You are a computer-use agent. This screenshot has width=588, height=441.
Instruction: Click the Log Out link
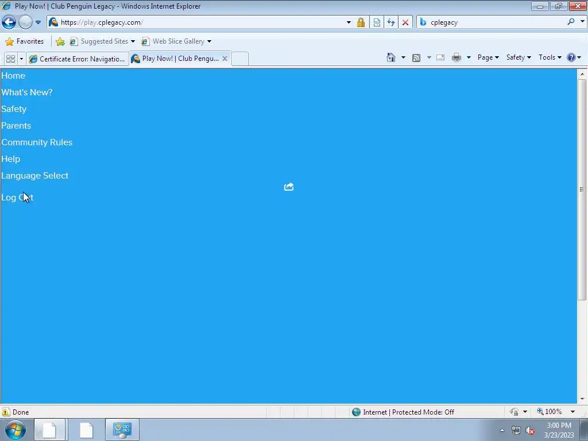tap(17, 198)
